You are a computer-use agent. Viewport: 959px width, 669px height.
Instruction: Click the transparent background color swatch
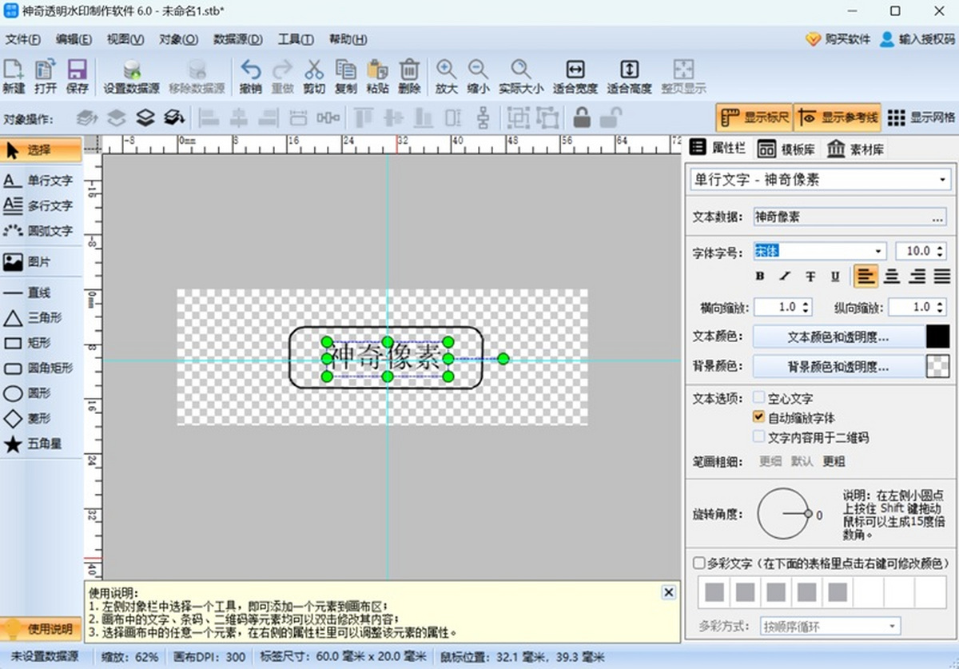coord(937,367)
